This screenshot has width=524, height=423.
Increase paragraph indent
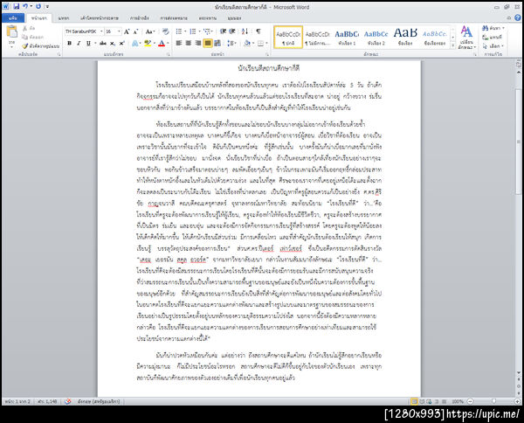tap(232, 31)
